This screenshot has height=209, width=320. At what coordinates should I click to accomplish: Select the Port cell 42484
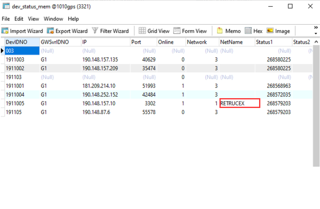point(143,94)
